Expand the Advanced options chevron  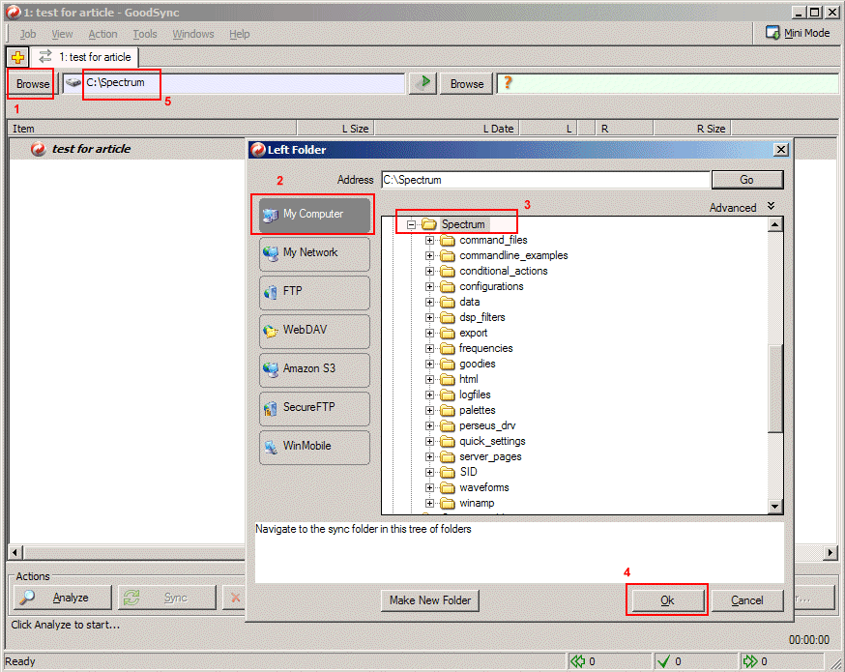[x=772, y=206]
